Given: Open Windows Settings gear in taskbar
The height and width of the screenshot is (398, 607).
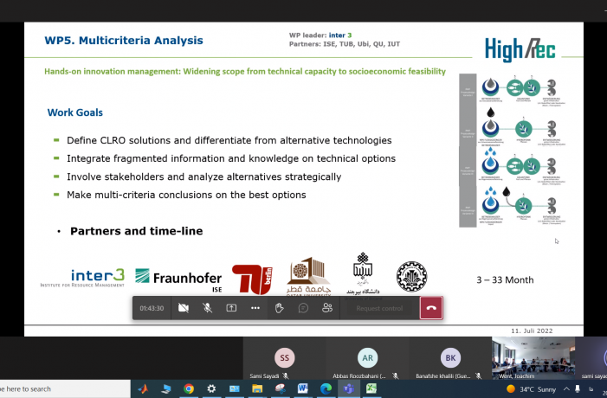Looking at the screenshot, I should point(211,388).
